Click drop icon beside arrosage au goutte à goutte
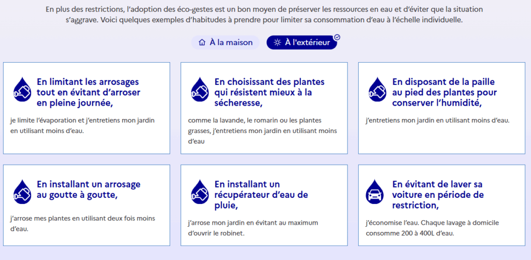Viewport: 531px width, 260px height. click(x=22, y=192)
